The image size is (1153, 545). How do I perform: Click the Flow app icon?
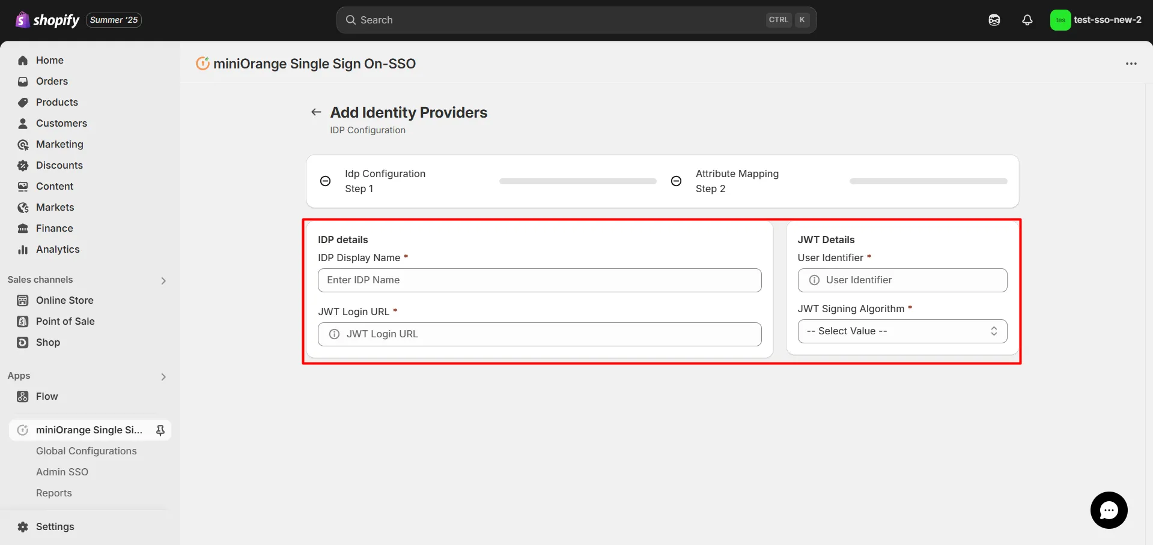tap(23, 396)
